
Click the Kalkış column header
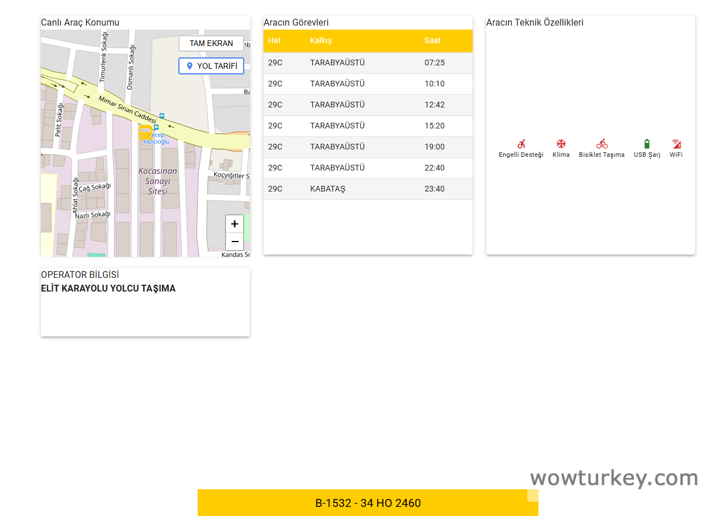(x=321, y=40)
